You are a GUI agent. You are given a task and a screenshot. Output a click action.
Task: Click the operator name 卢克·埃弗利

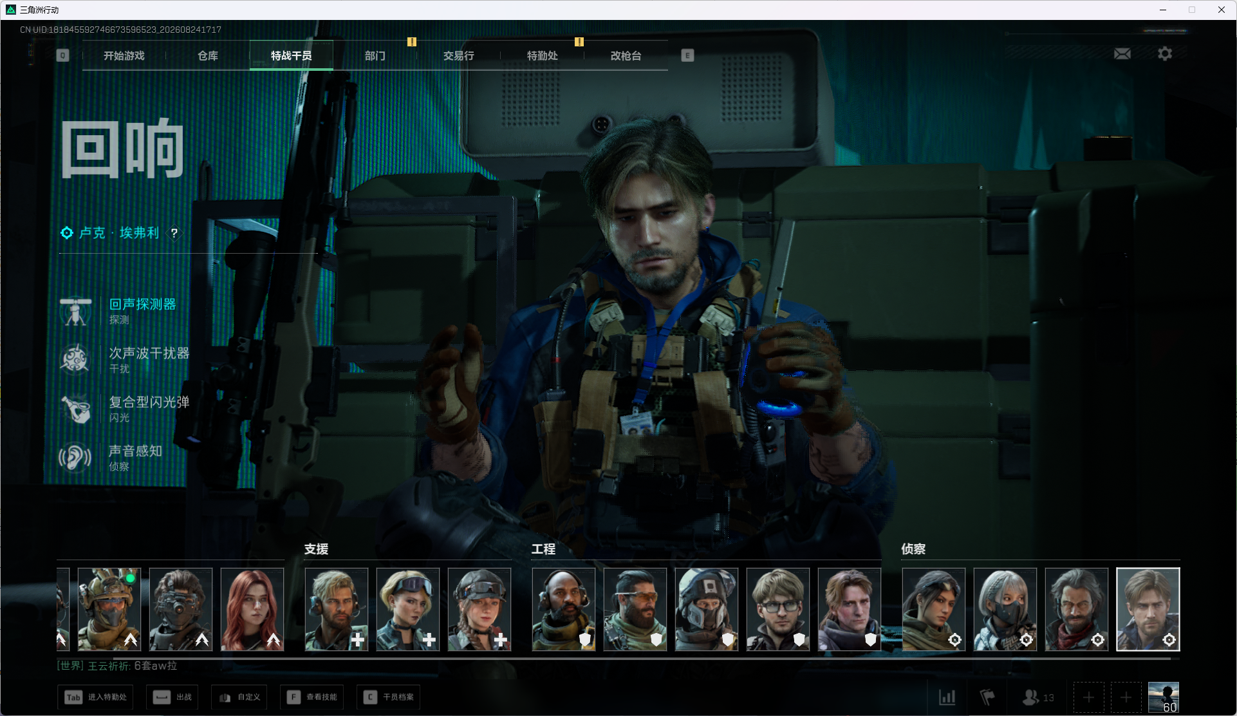[x=119, y=233]
